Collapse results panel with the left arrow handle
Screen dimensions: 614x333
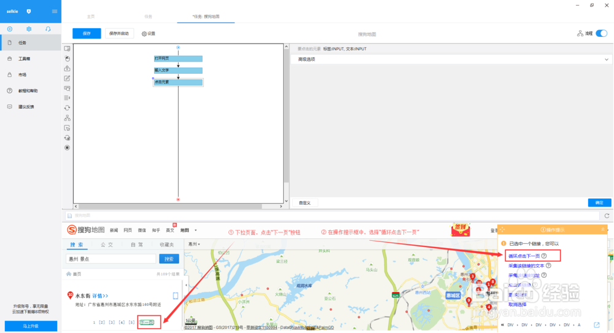coord(186,285)
